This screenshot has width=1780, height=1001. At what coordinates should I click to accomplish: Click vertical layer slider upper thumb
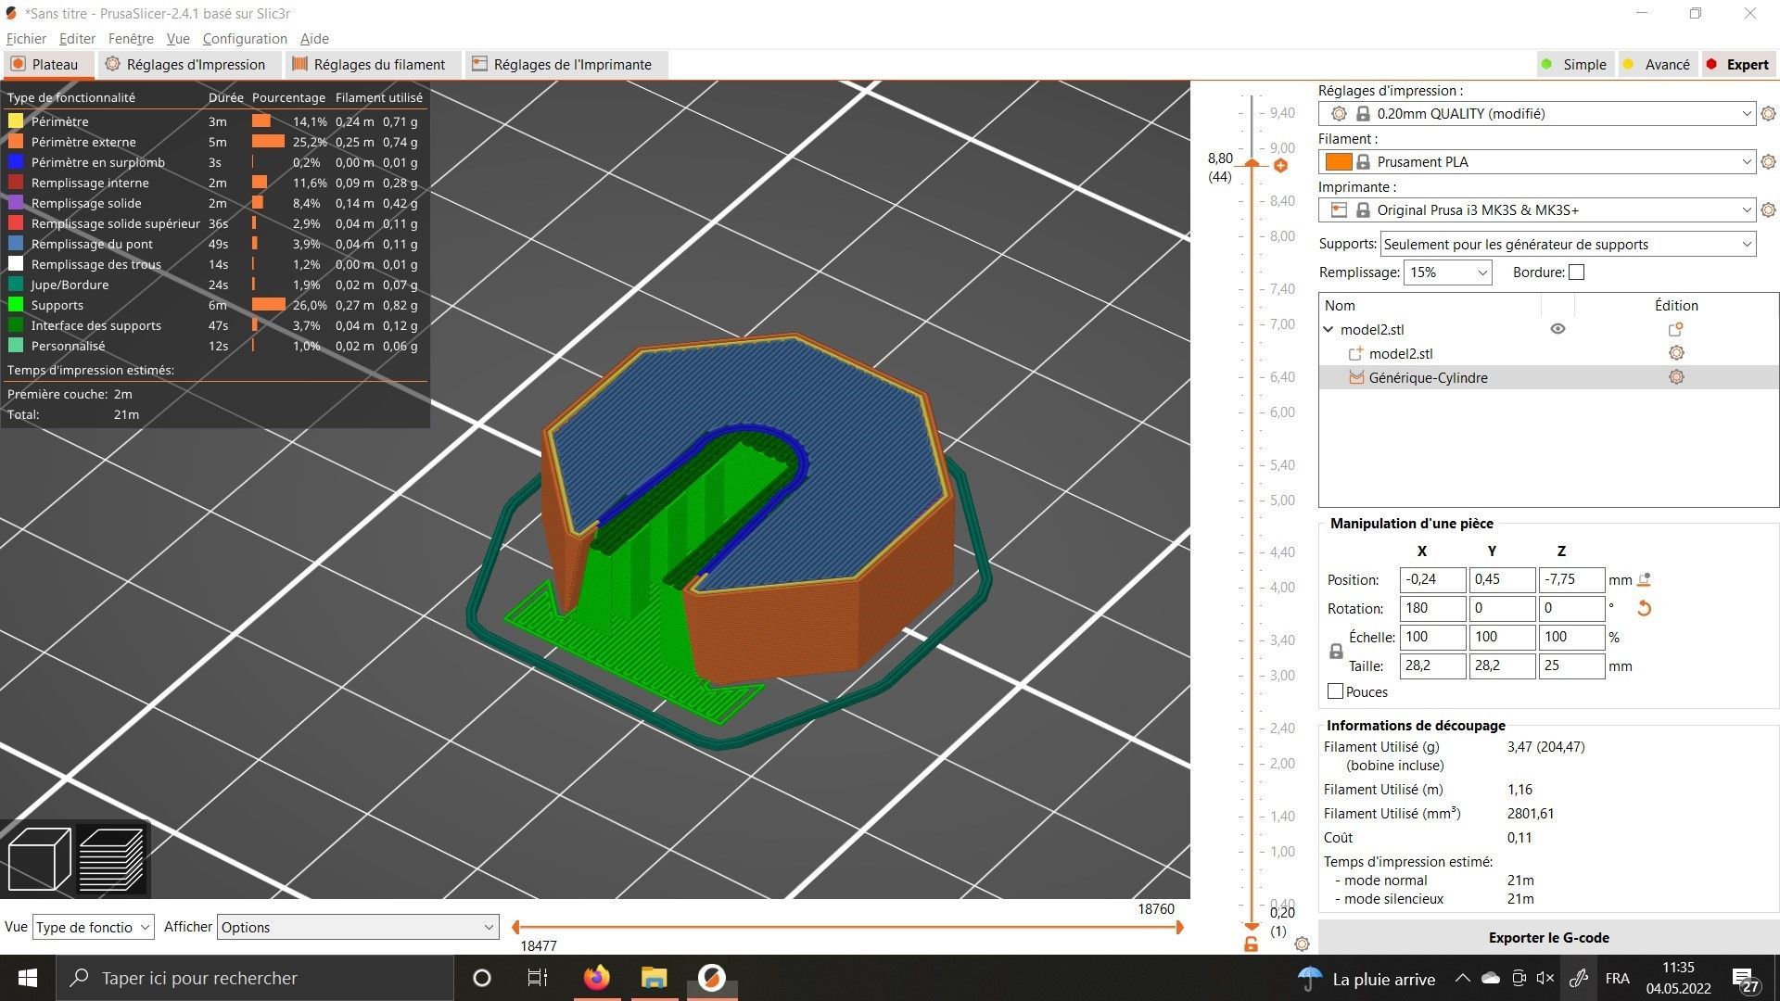point(1252,162)
